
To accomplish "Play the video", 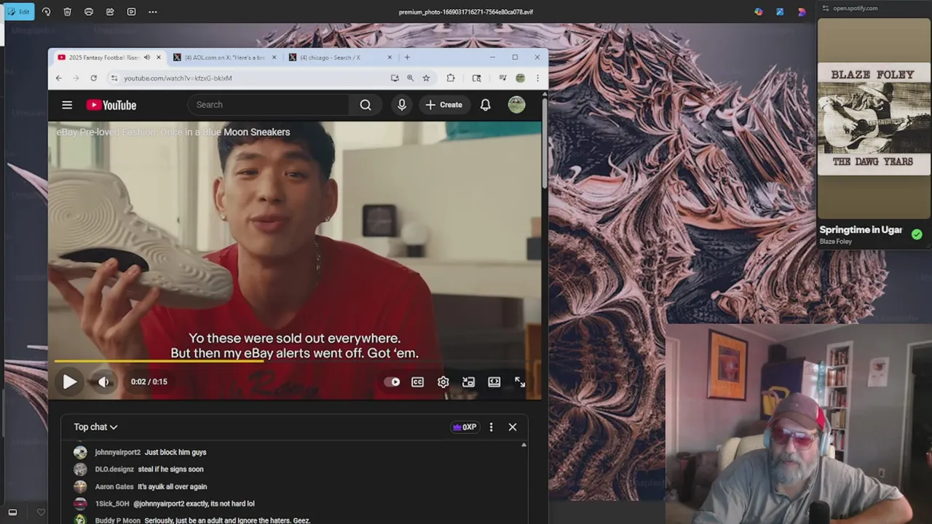I will pyautogui.click(x=69, y=381).
